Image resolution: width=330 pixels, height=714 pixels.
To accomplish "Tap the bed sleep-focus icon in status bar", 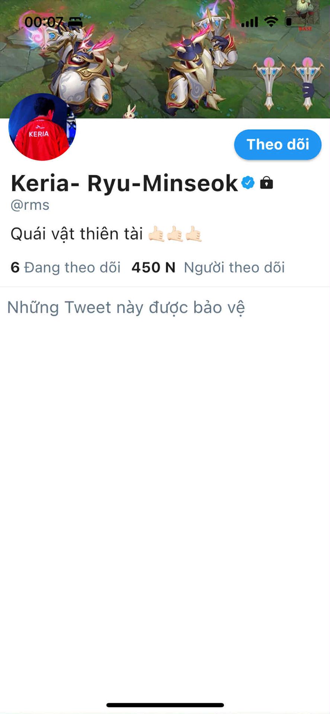I will (75, 22).
